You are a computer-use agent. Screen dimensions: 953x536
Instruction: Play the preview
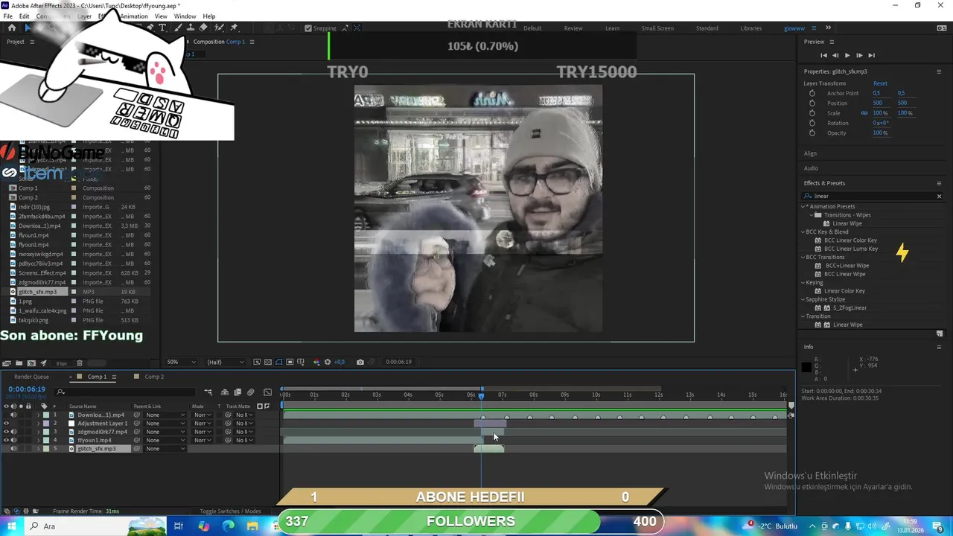click(847, 55)
